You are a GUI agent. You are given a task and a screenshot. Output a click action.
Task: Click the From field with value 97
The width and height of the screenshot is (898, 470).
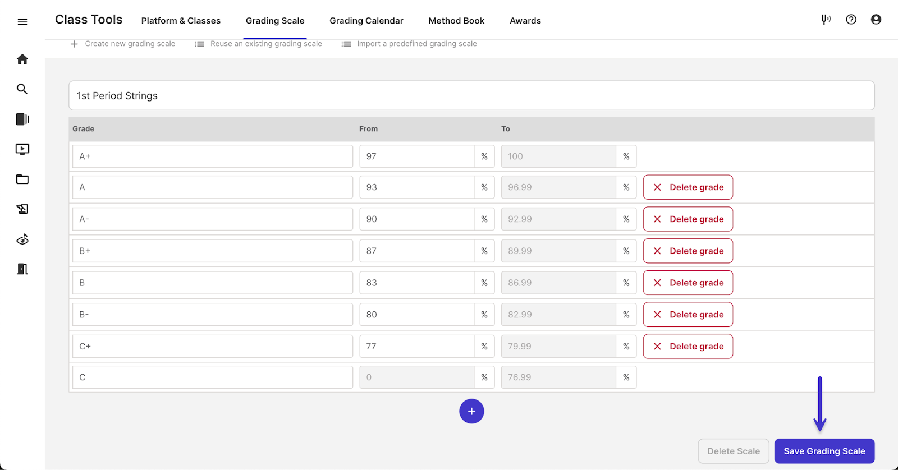point(417,156)
